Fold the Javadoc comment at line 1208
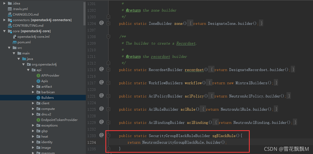The image size is (313, 154). [108, 37]
